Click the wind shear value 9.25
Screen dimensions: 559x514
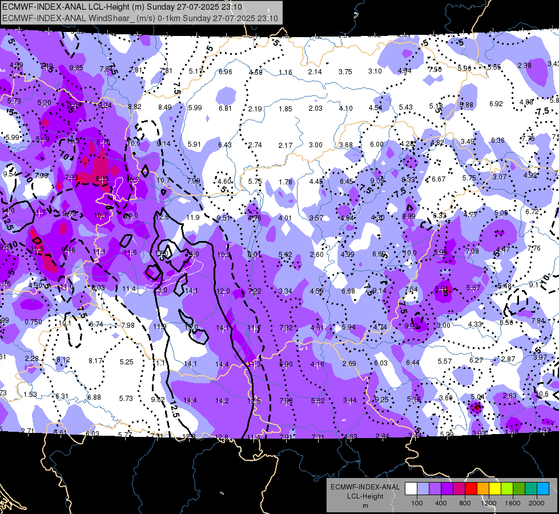tap(381, 400)
